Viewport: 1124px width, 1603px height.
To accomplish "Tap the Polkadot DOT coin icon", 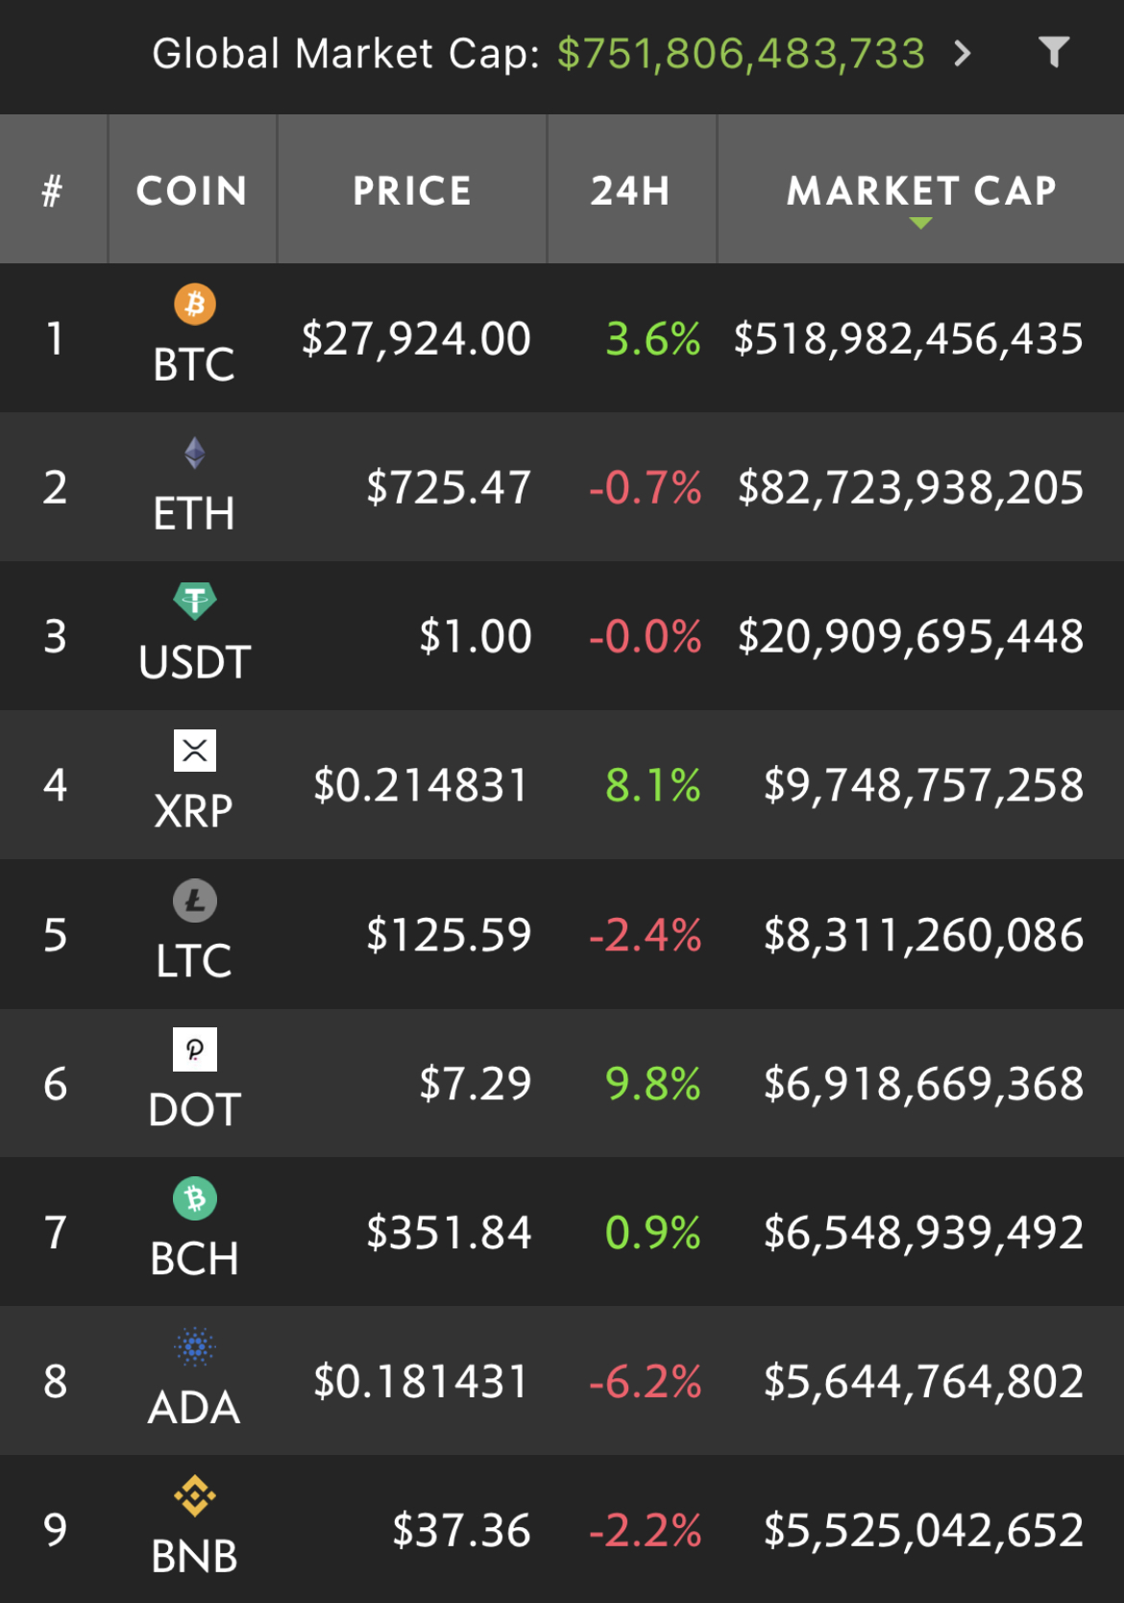I will (195, 1049).
